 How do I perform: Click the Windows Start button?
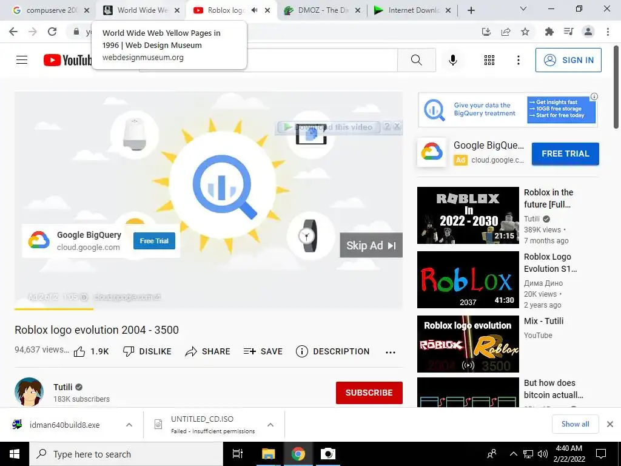tap(15, 454)
